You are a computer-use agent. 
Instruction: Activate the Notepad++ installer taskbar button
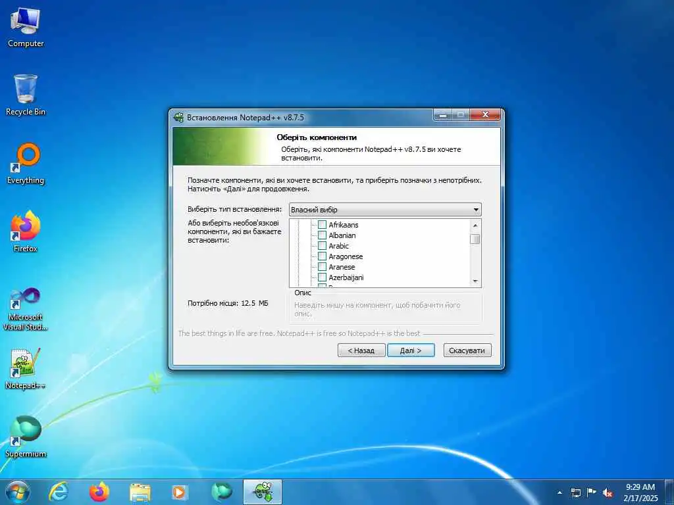click(x=263, y=492)
